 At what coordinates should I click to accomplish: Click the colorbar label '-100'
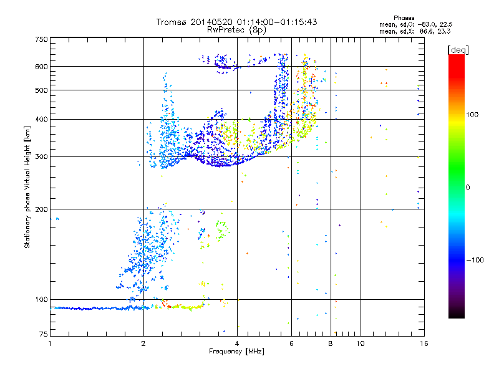click(475, 260)
